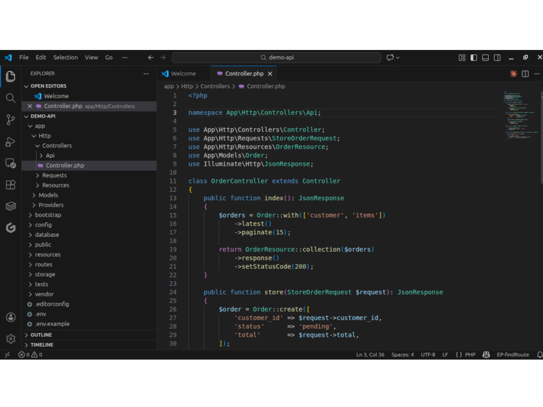The width and height of the screenshot is (543, 407).
Task: Switch to the Welcome tab
Action: (184, 74)
